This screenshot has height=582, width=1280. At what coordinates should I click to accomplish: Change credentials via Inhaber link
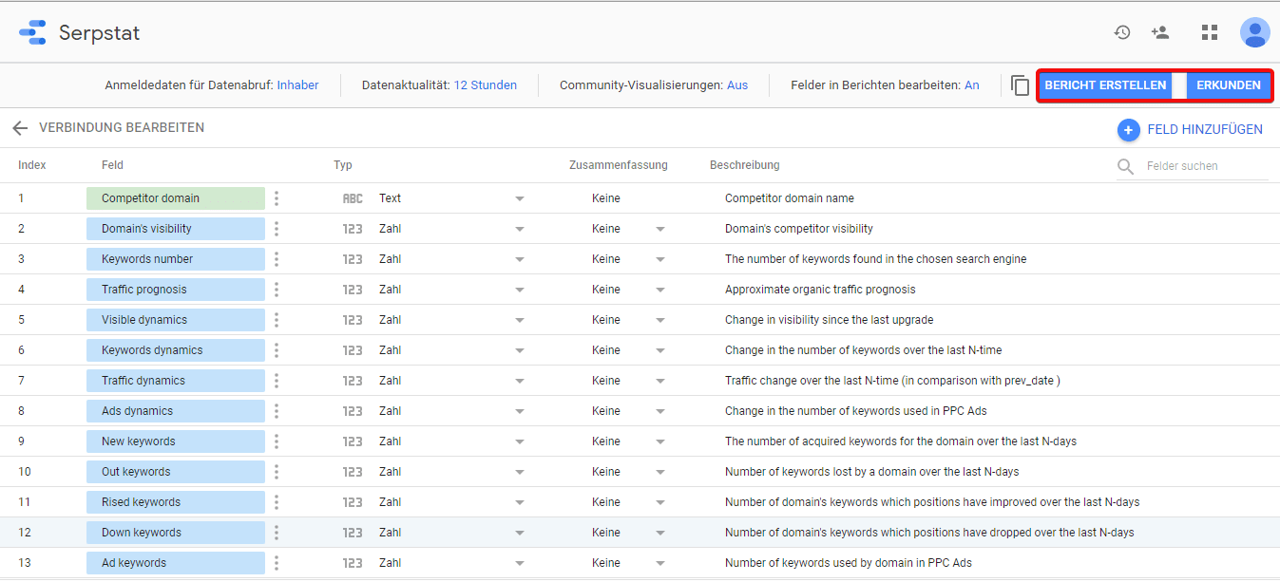[x=297, y=85]
